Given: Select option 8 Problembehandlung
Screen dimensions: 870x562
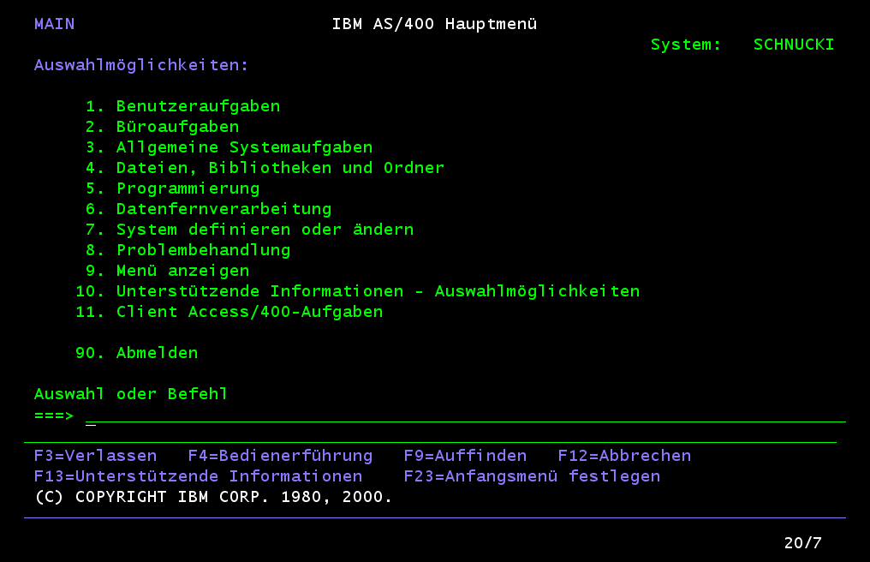Looking at the screenshot, I should pos(188,250).
